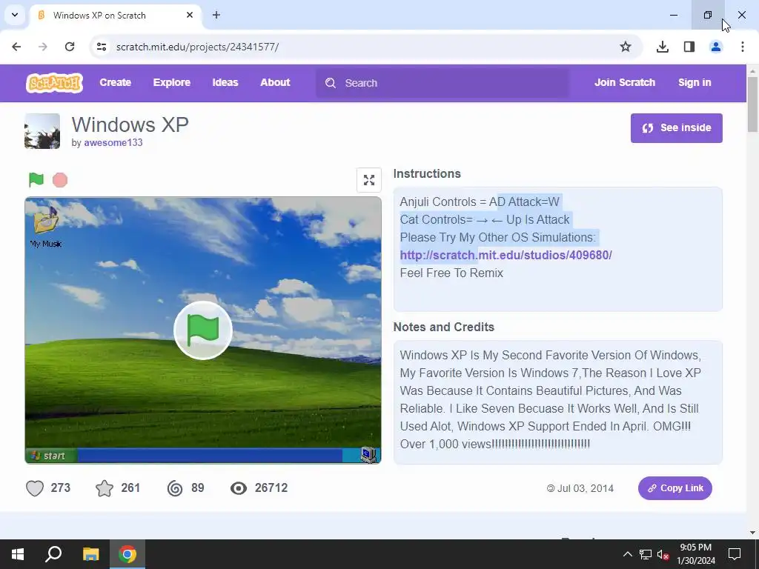This screenshot has height=569, width=759.
Task: Open File Explorer from the taskbar
Action: (90, 554)
